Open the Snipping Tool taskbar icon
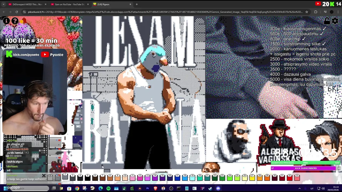This screenshot has width=342, height=192. [x=85, y=189]
